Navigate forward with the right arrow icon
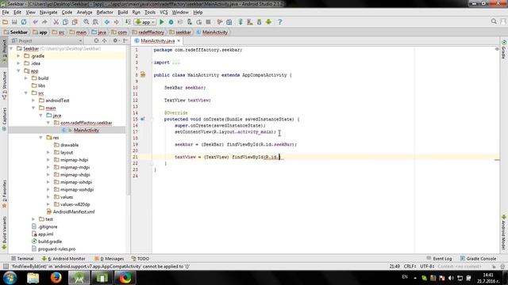Screen dimensions: 508x285 point(117,22)
